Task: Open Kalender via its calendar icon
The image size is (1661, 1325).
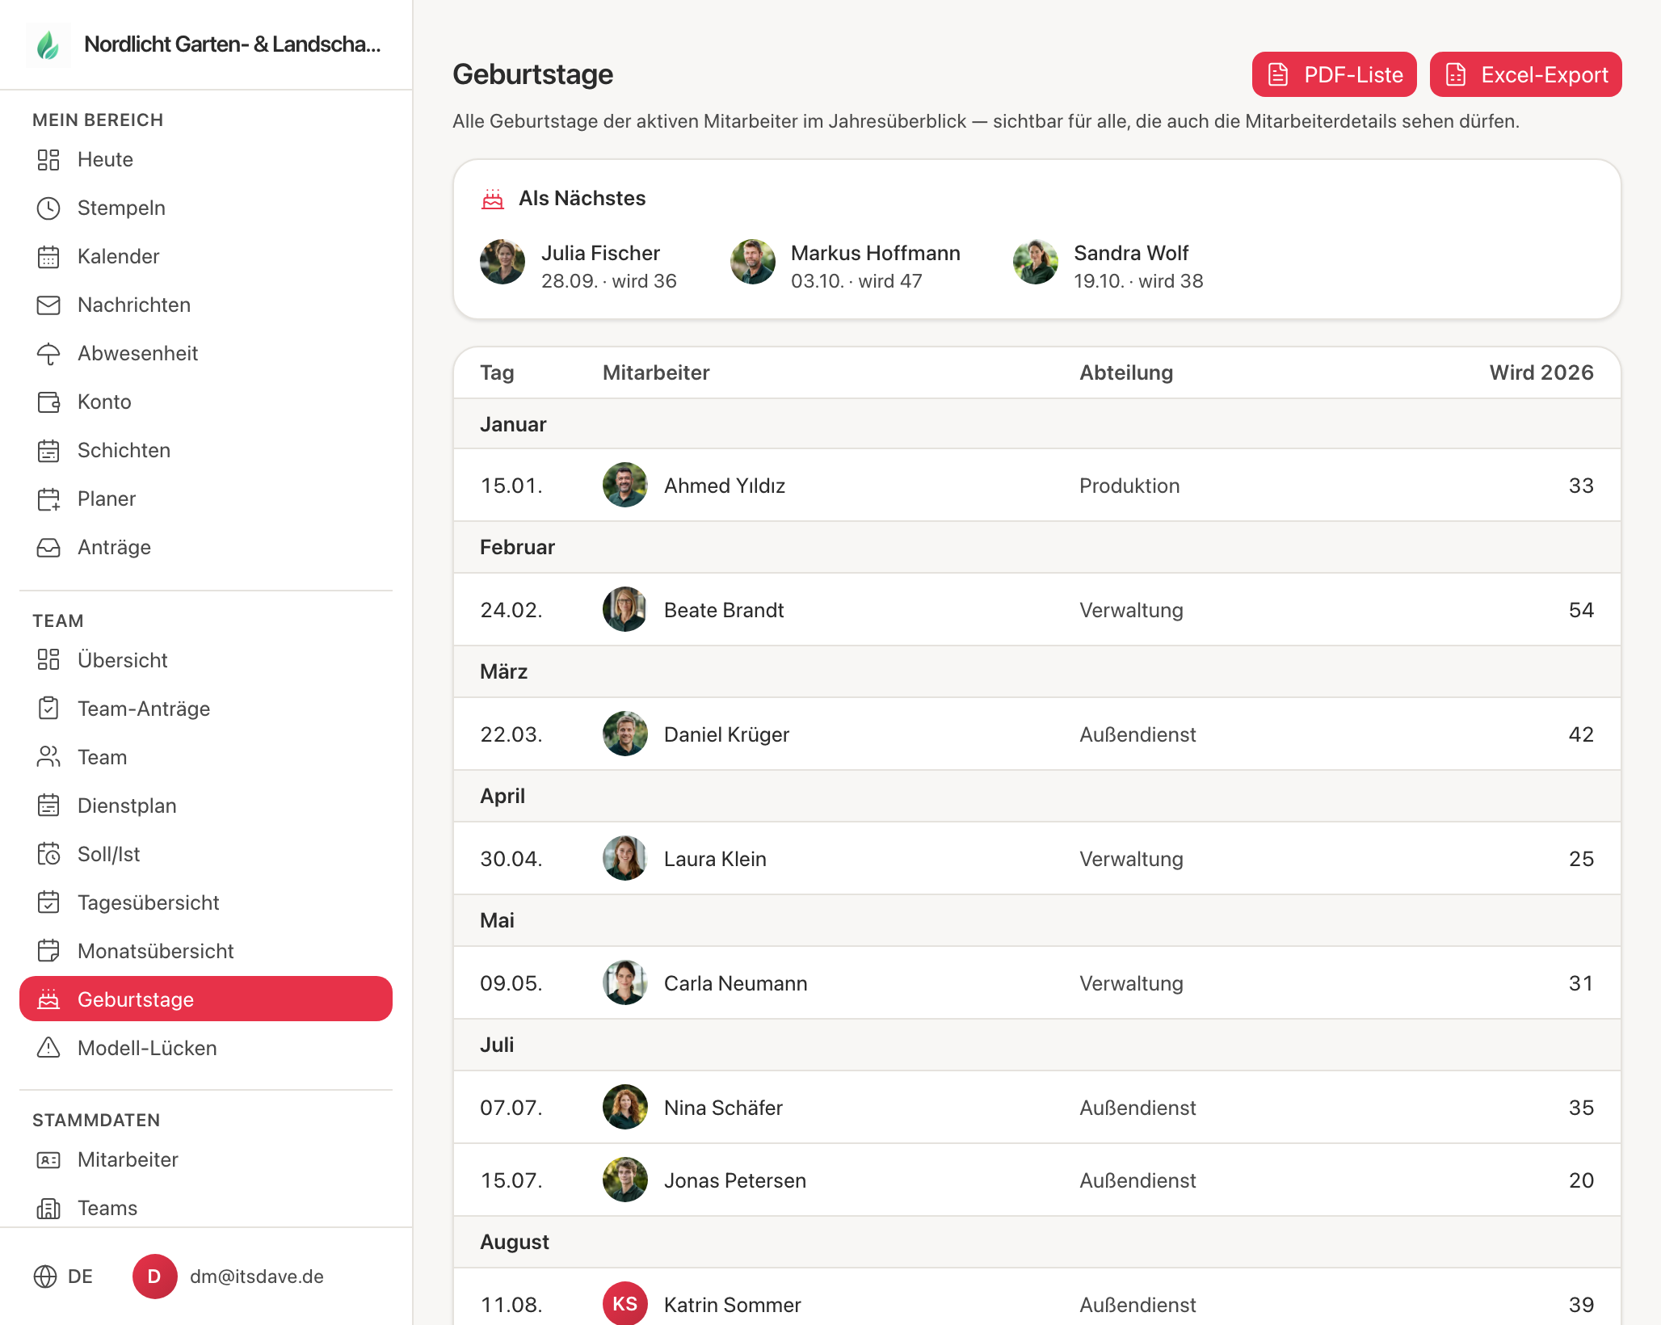Action: tap(48, 257)
